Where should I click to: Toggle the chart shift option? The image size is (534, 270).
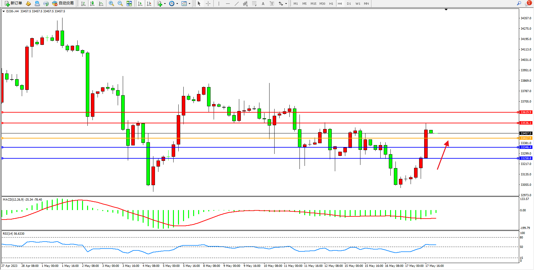click(149, 3)
